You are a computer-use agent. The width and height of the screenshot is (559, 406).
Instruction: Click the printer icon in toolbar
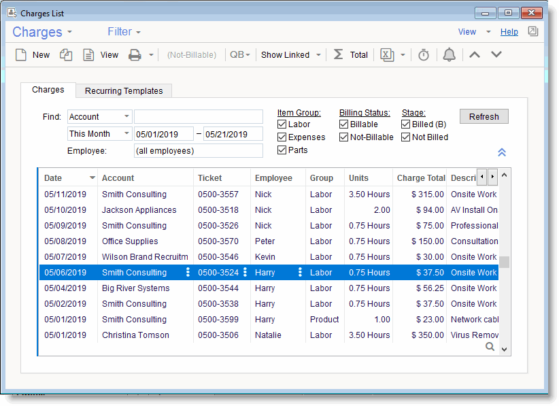click(x=135, y=55)
